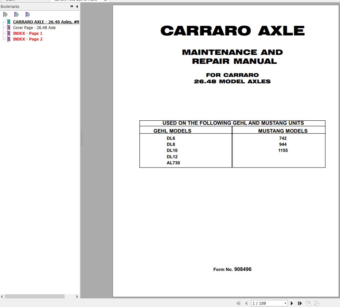This screenshot has width=340, height=307.
Task: Click the next view history icon
Action: coord(316,303)
